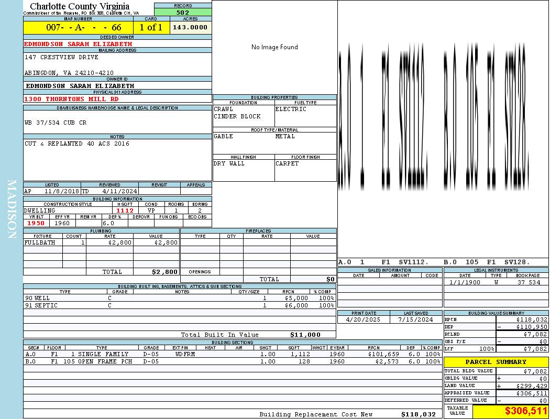Select wall finish DRY WALL
The width and height of the screenshot is (550, 419).
(229, 163)
